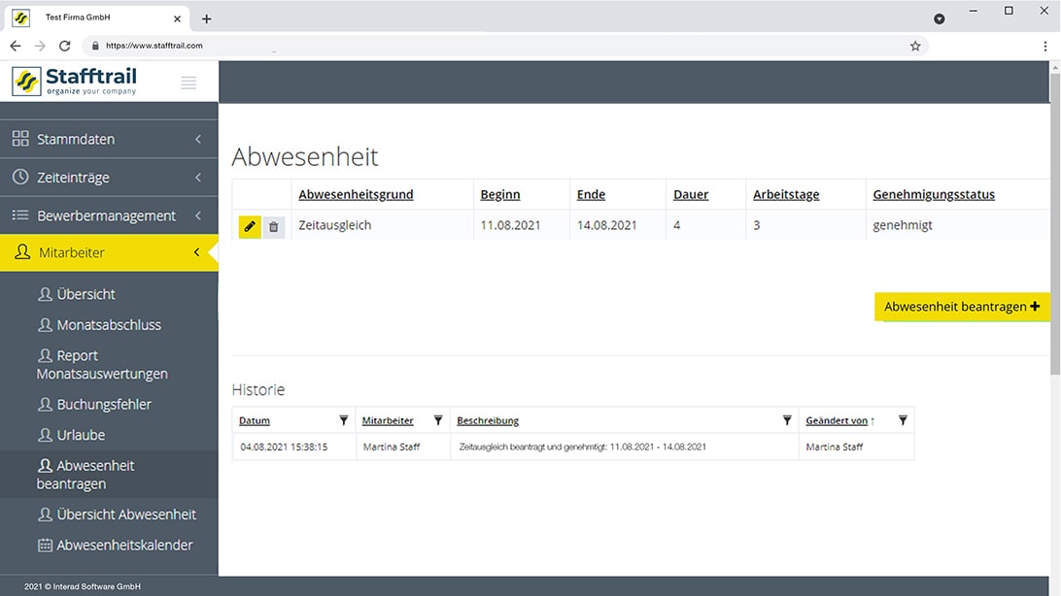1061x596 pixels.
Task: View site lock security info
Action: point(95,46)
